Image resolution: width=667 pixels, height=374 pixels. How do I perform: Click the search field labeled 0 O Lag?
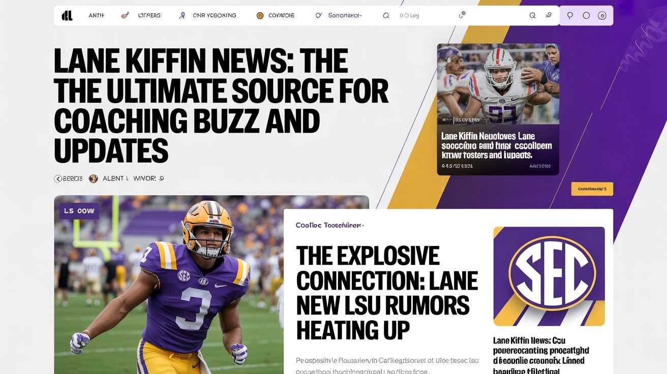click(x=409, y=16)
